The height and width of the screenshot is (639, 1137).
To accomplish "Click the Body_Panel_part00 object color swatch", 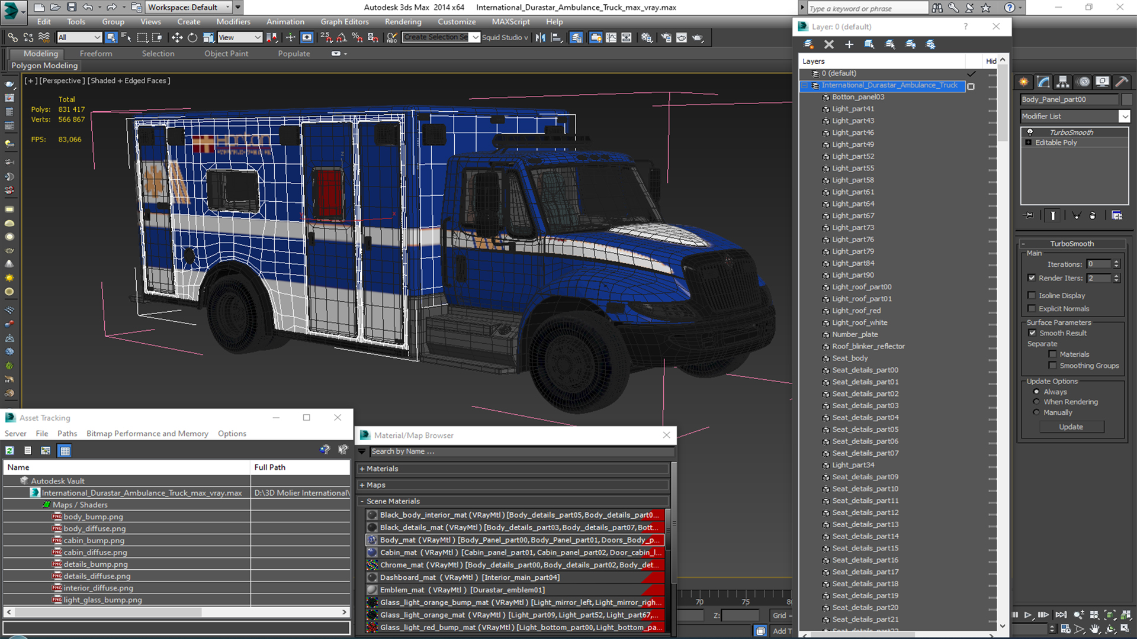I will tap(1126, 99).
